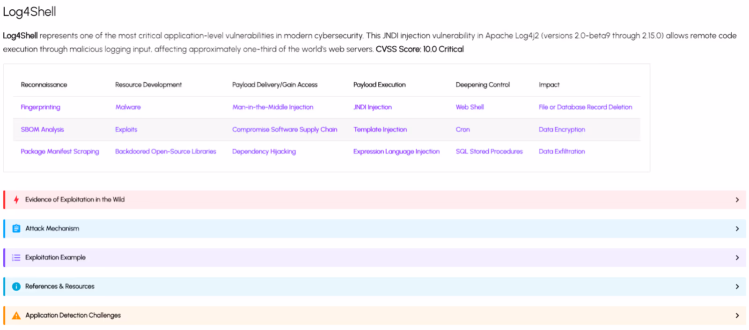Click the References & Resources label
Screen dimensions: 749x330
click(x=60, y=287)
